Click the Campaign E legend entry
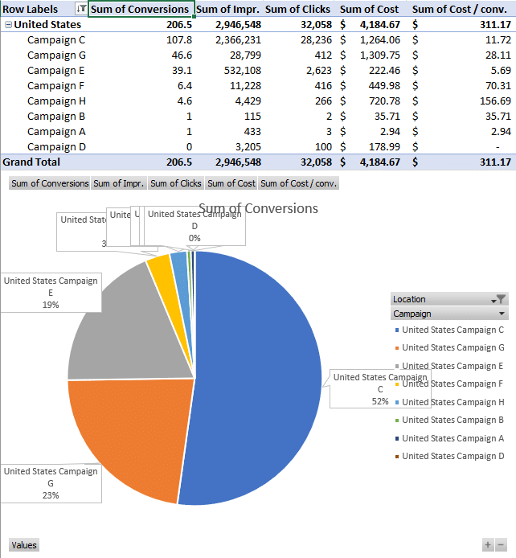The width and height of the screenshot is (516, 558). click(453, 366)
